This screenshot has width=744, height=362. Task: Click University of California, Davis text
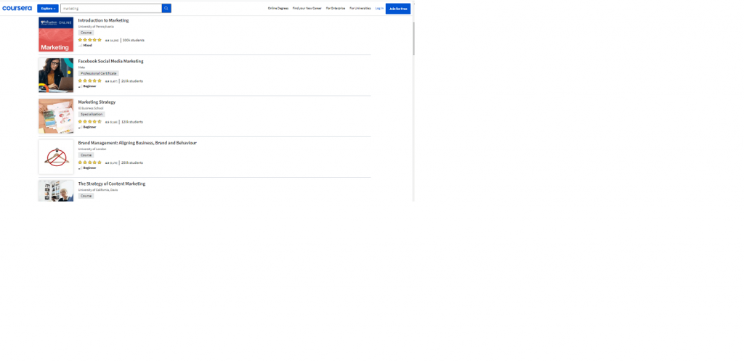point(98,189)
